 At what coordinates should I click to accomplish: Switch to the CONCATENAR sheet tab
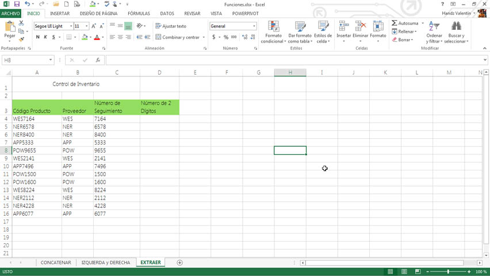click(56, 263)
